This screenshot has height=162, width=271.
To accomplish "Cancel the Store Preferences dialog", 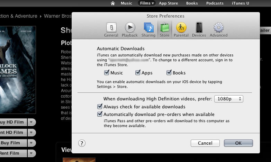I will point(205,143).
